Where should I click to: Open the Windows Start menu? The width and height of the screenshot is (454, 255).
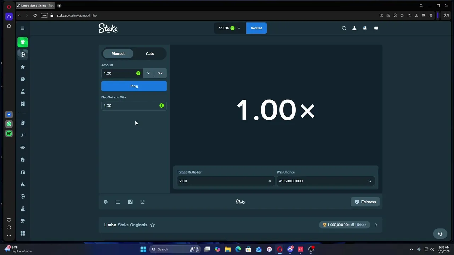(x=143, y=249)
